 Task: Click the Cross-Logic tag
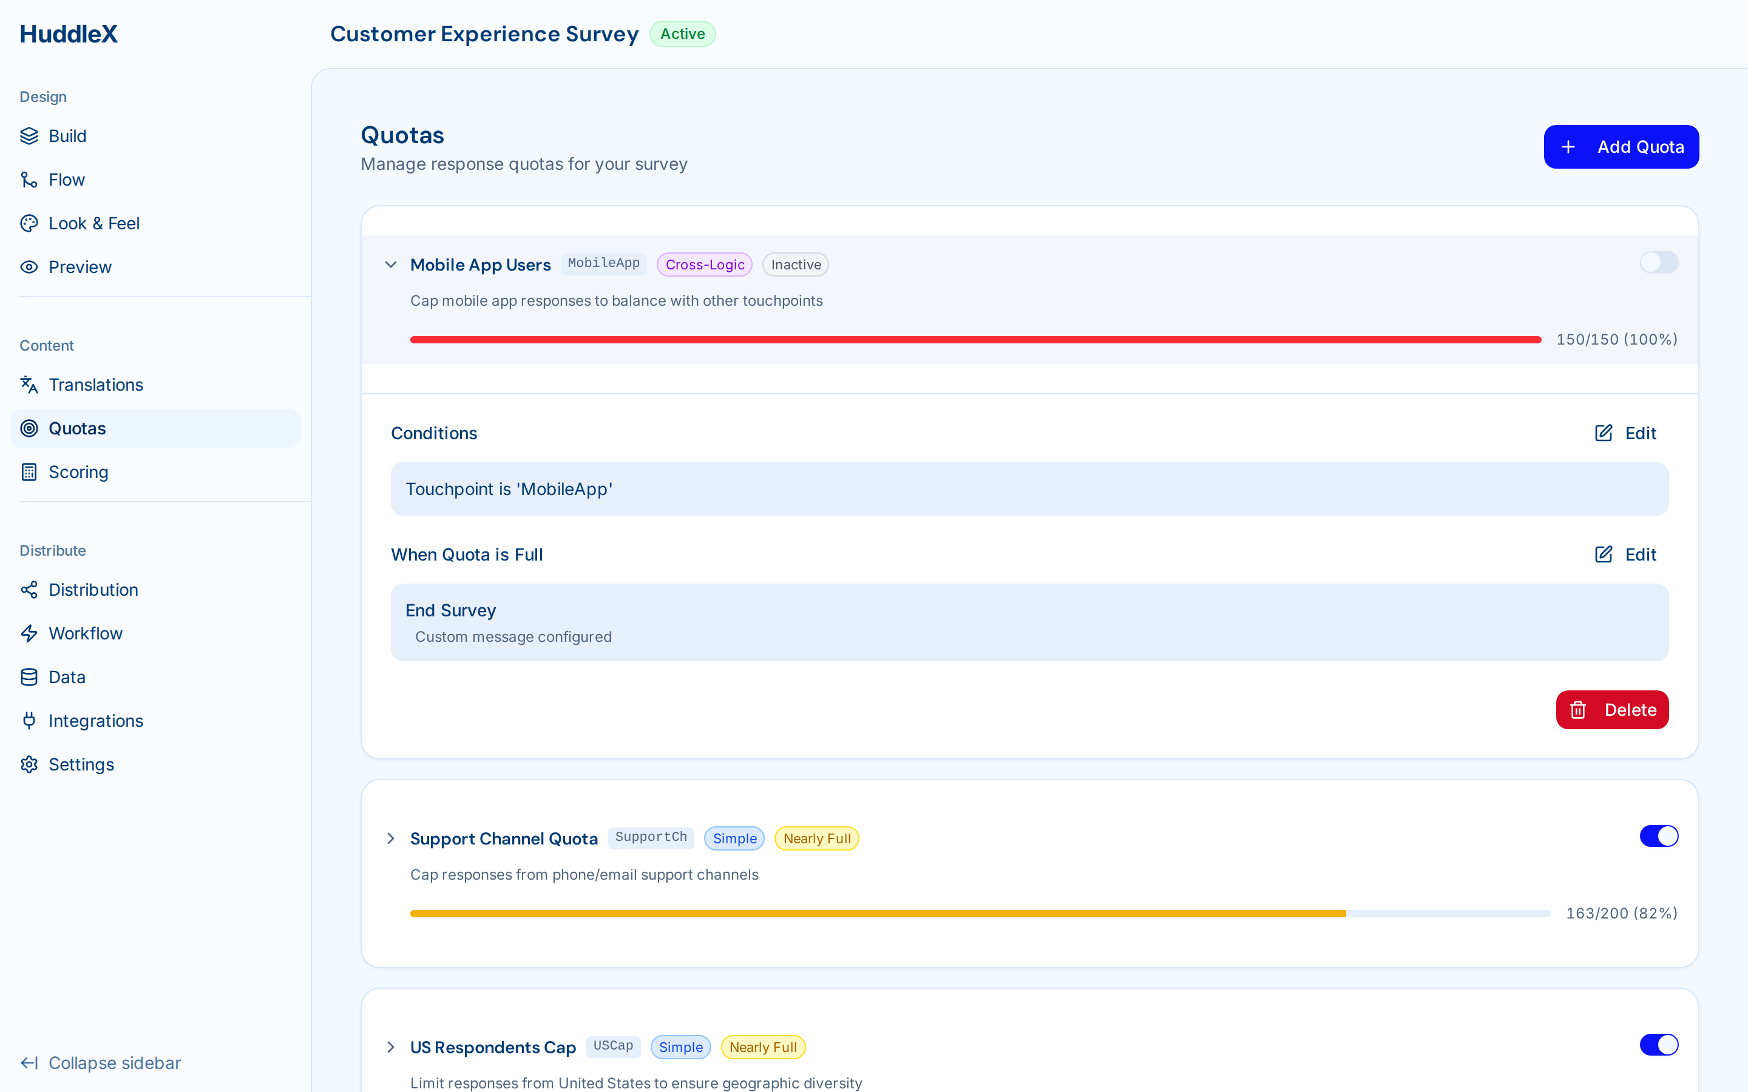[x=704, y=265]
